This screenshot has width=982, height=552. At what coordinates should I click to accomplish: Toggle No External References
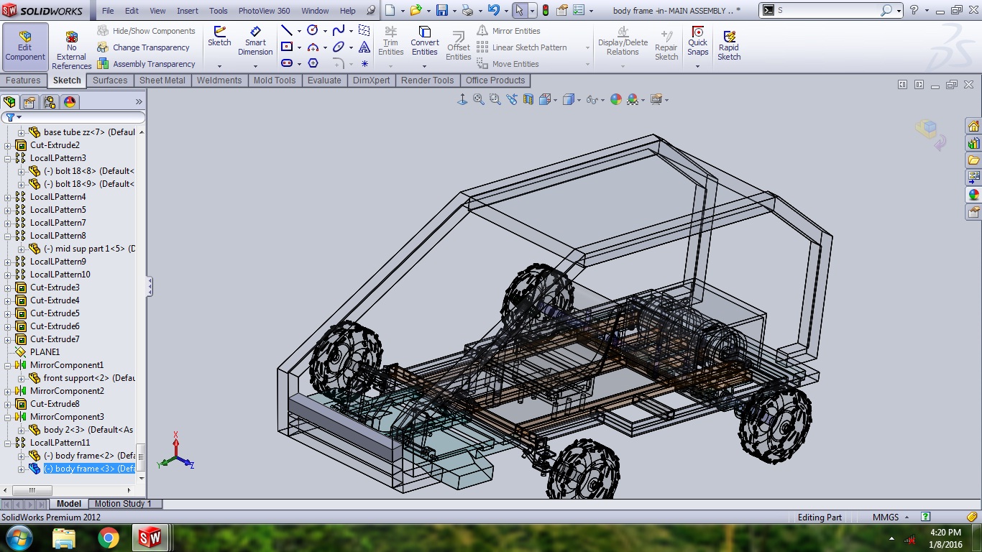[71, 50]
